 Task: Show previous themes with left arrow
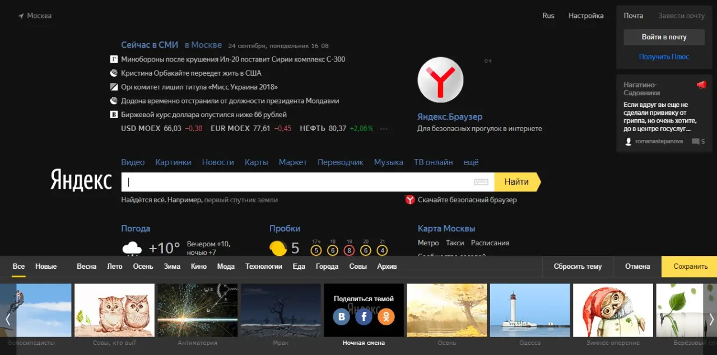8,319
